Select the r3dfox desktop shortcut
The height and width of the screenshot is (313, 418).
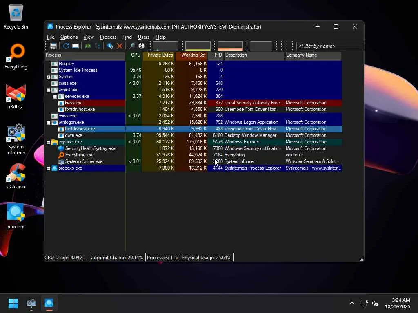point(16,97)
